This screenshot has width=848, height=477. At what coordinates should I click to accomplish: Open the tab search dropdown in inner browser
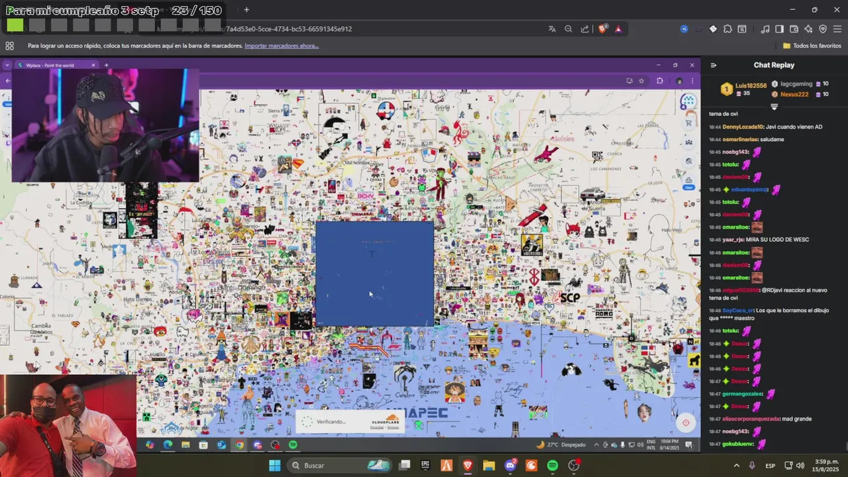click(x=7, y=65)
